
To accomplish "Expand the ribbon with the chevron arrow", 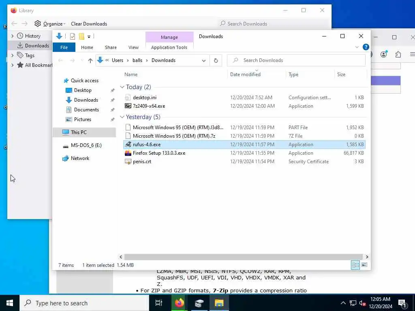I will [357, 47].
